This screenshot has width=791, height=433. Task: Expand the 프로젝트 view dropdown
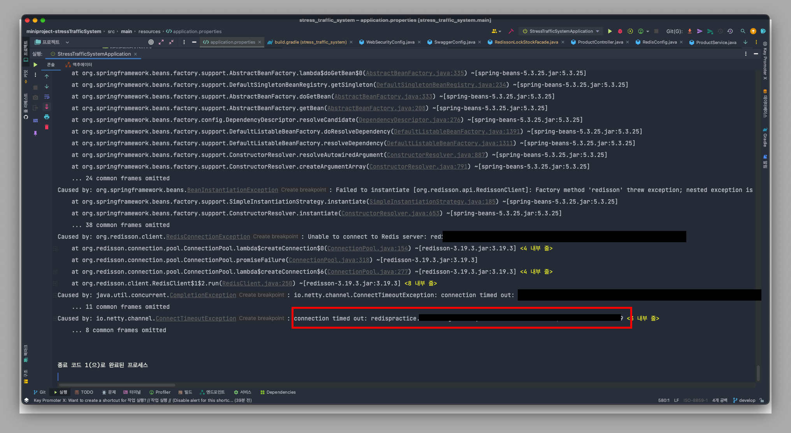coord(67,42)
